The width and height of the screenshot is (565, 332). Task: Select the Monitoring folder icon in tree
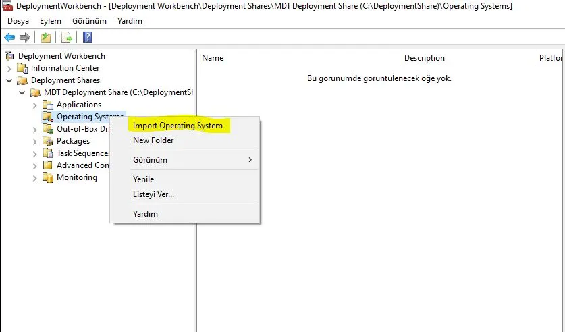pyautogui.click(x=47, y=177)
